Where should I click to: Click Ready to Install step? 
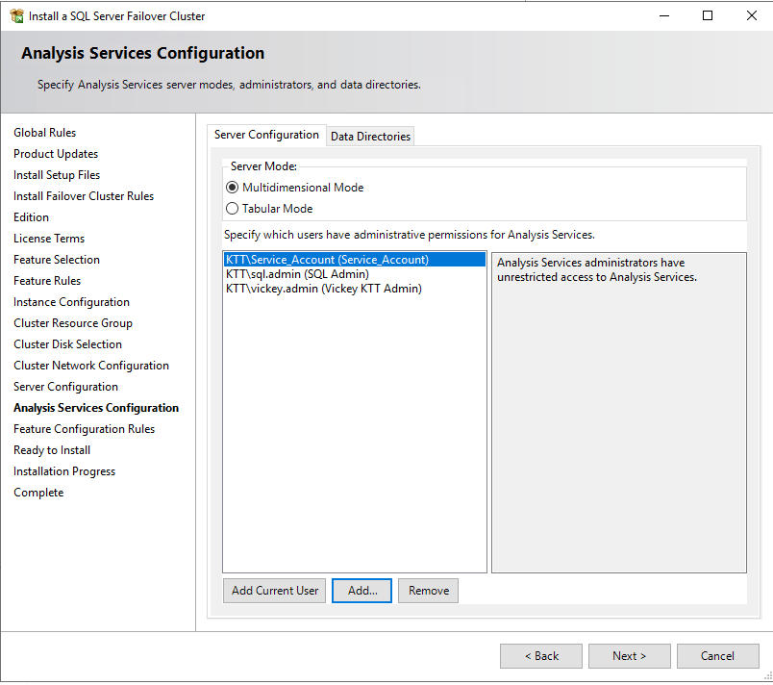click(x=52, y=450)
